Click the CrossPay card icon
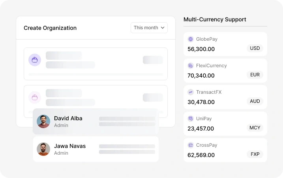The height and width of the screenshot is (178, 283). [x=191, y=145]
